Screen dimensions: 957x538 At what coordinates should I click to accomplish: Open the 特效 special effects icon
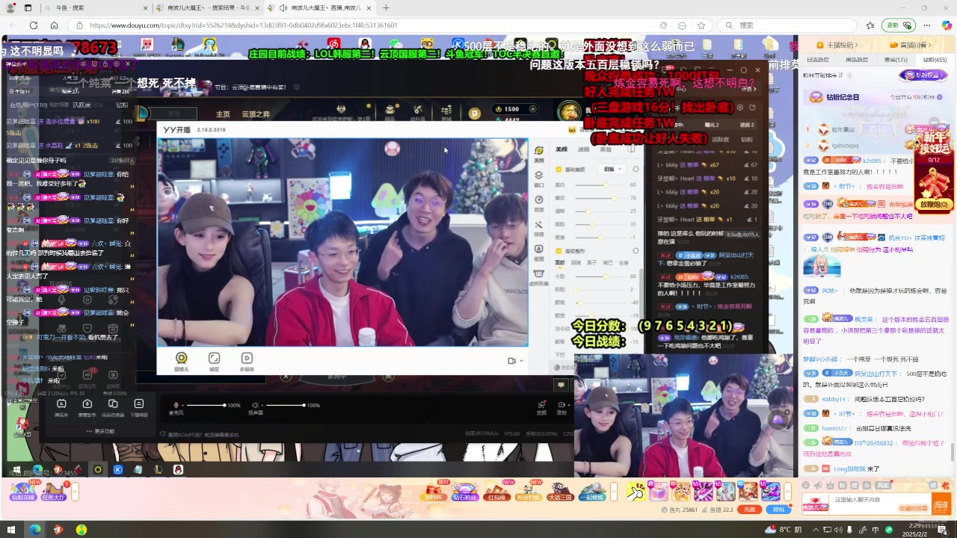[539, 227]
